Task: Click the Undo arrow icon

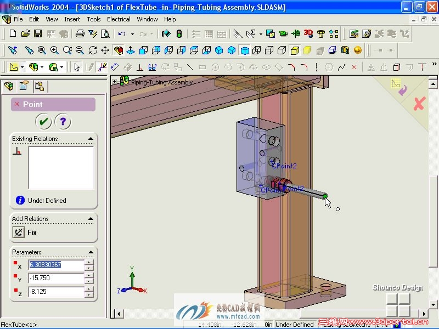Action: [x=122, y=34]
